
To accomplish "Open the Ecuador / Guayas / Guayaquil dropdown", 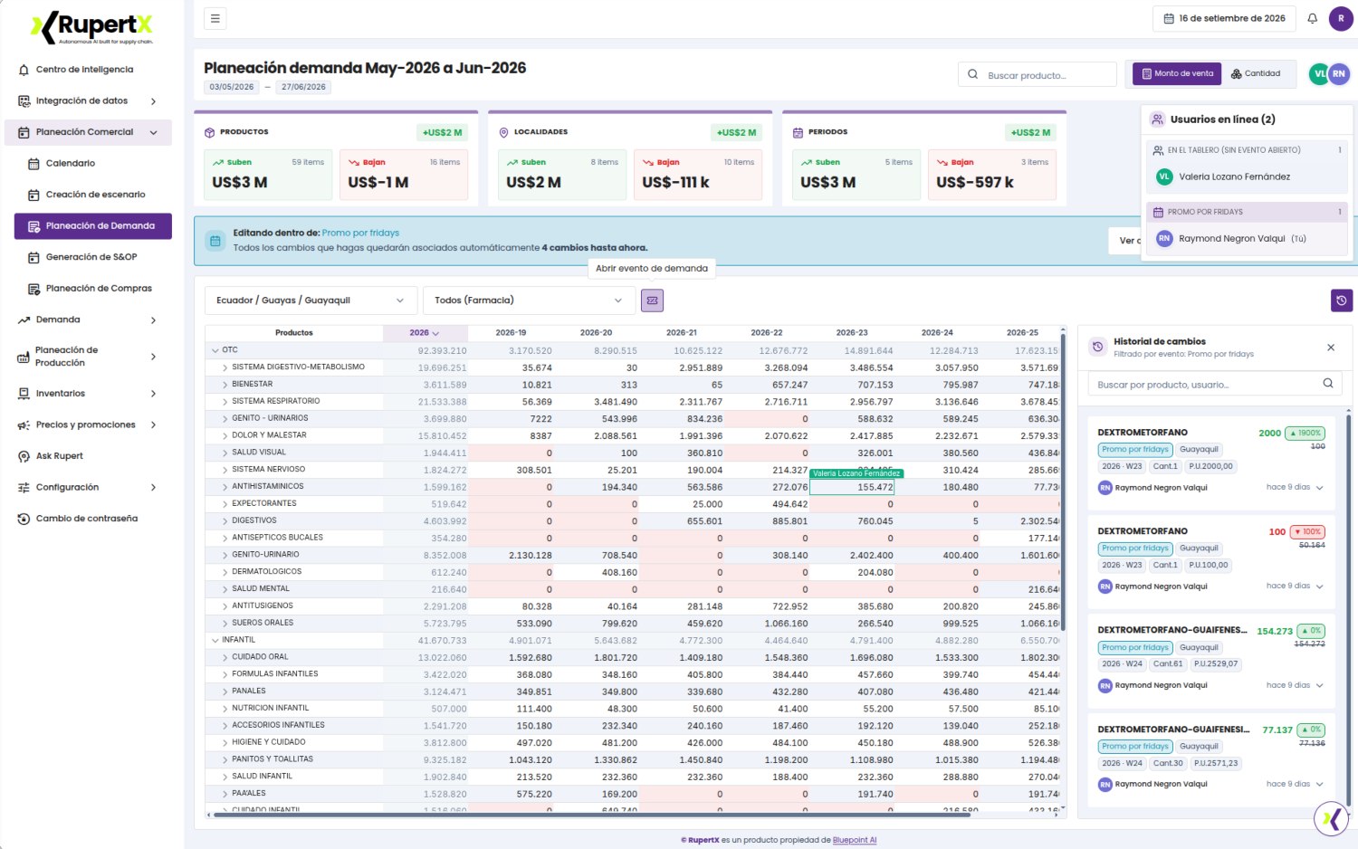I will (x=311, y=300).
